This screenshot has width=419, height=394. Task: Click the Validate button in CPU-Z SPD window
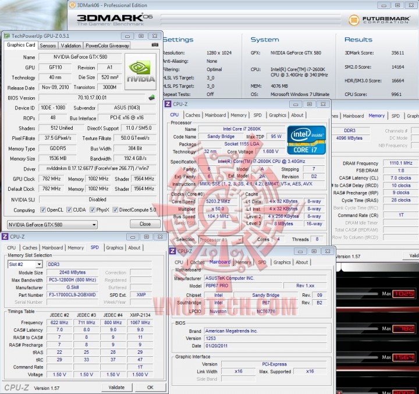pos(116,388)
